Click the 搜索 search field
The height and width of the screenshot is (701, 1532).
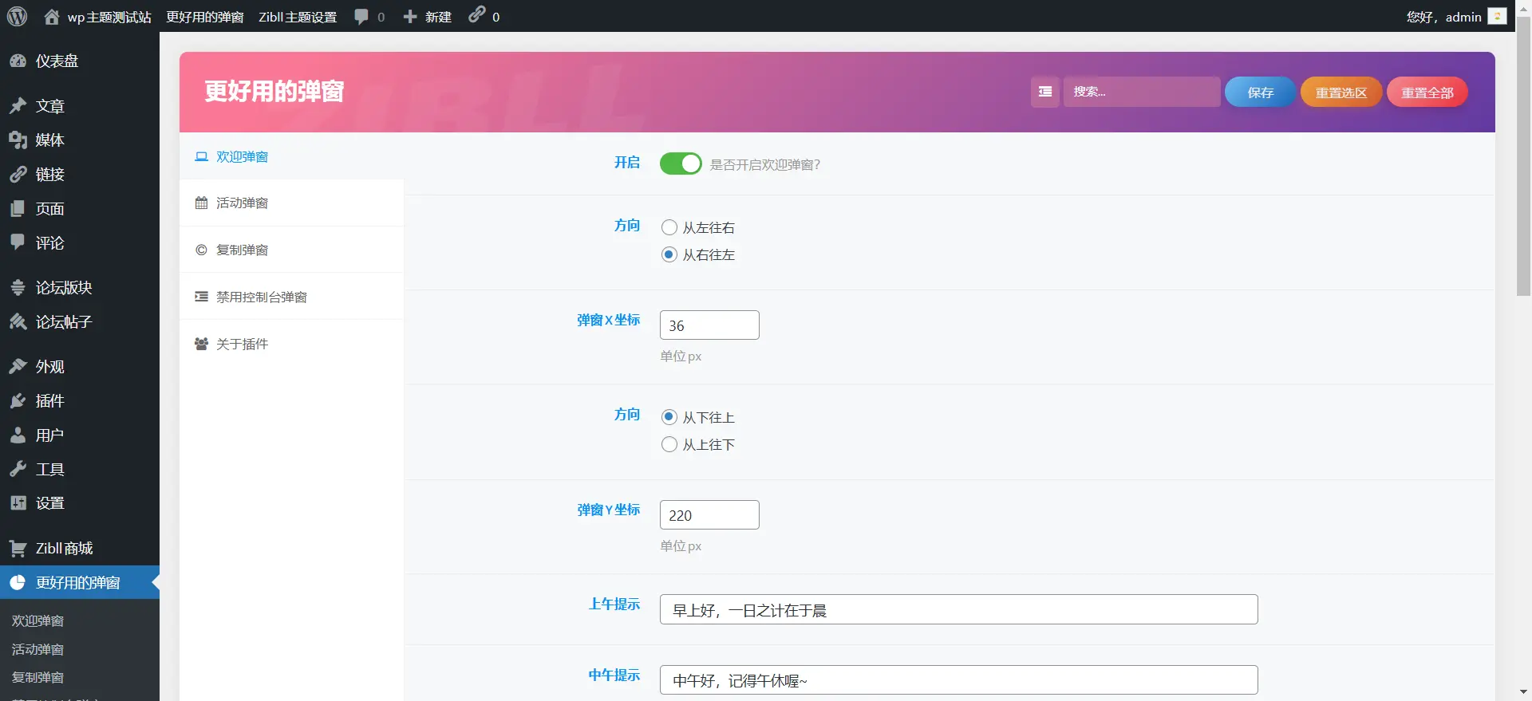coord(1142,92)
